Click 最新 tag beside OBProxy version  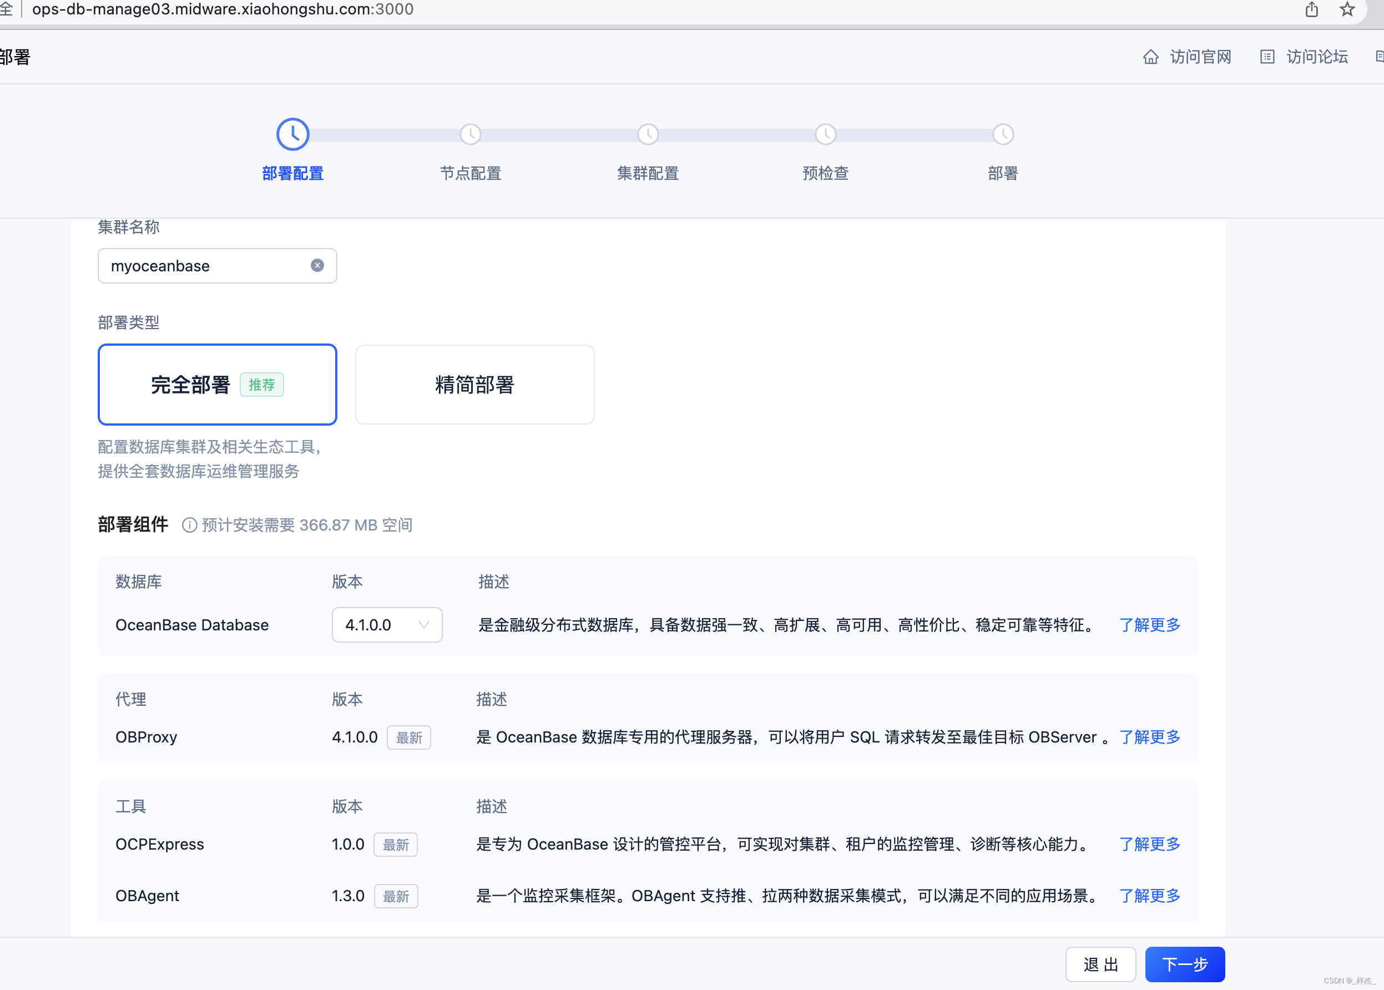409,738
